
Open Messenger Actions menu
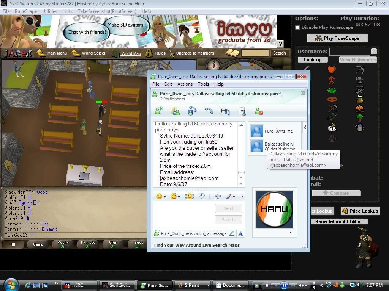[x=185, y=84]
